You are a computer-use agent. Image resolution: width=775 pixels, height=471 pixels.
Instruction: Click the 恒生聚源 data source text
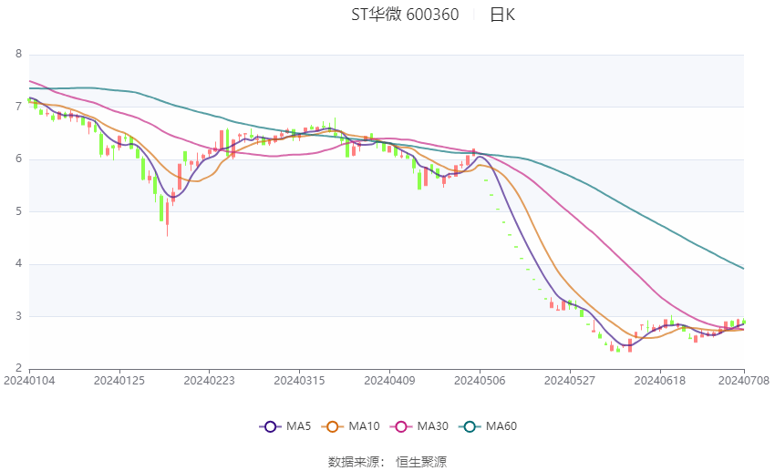(x=421, y=462)
